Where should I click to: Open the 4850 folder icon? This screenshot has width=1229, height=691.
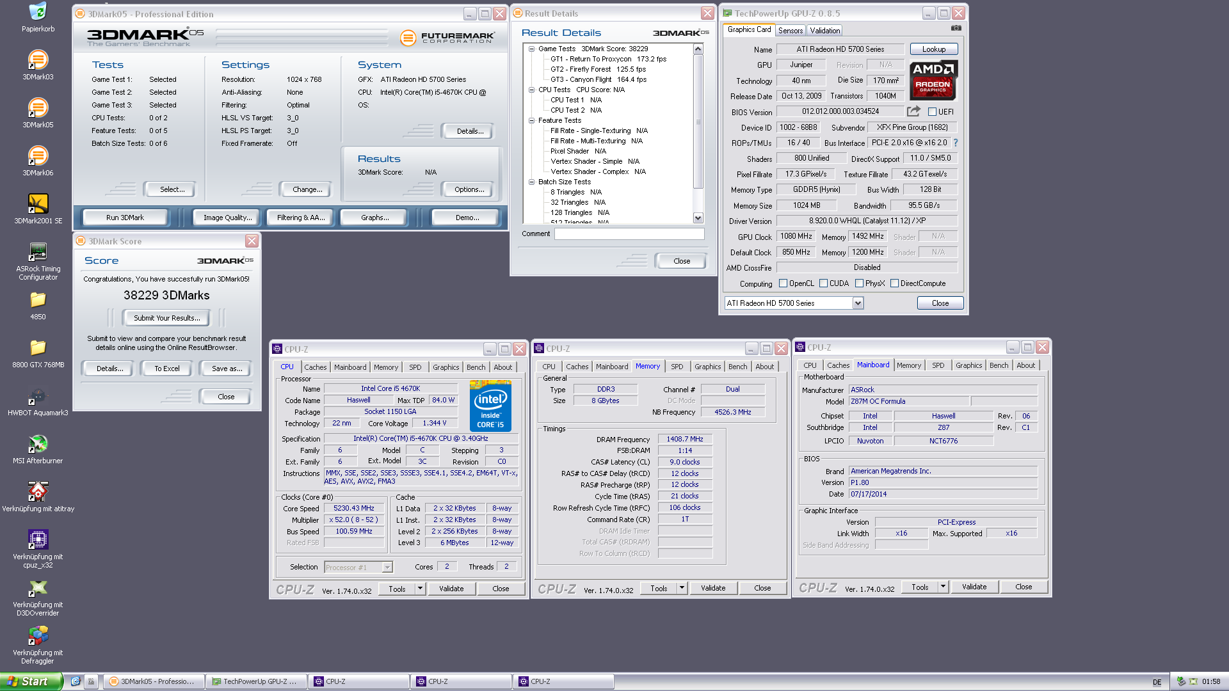38,305
